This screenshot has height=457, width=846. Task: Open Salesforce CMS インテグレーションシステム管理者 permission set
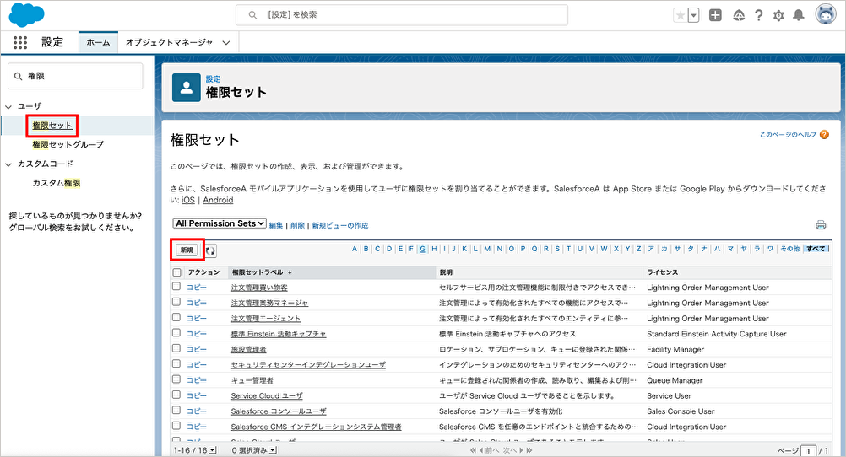coord(316,427)
